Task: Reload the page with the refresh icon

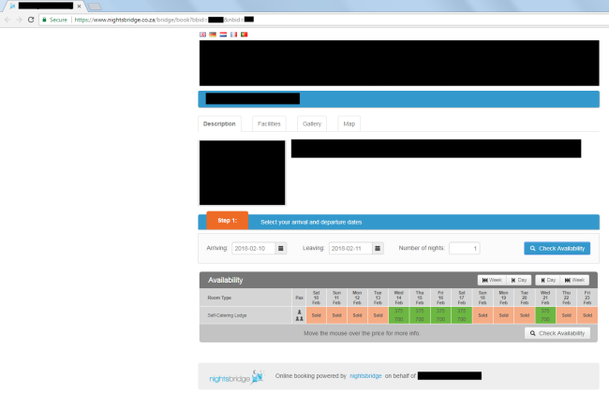Action: (31, 19)
